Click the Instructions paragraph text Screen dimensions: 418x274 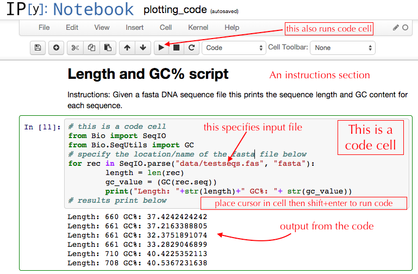coord(238,100)
